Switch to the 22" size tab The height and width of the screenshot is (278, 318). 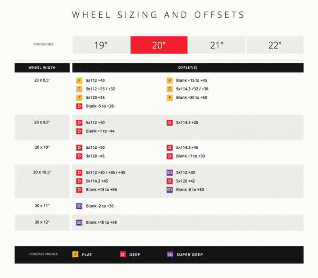tap(275, 45)
